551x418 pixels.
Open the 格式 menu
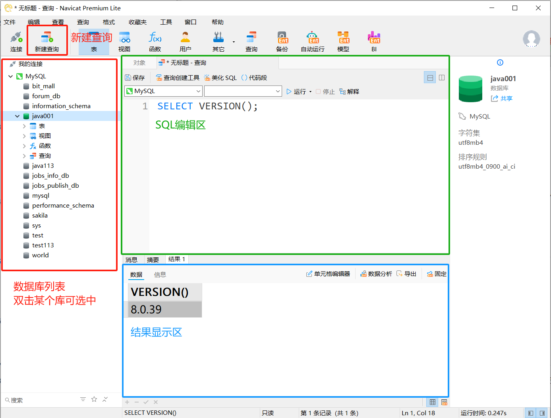coord(108,22)
